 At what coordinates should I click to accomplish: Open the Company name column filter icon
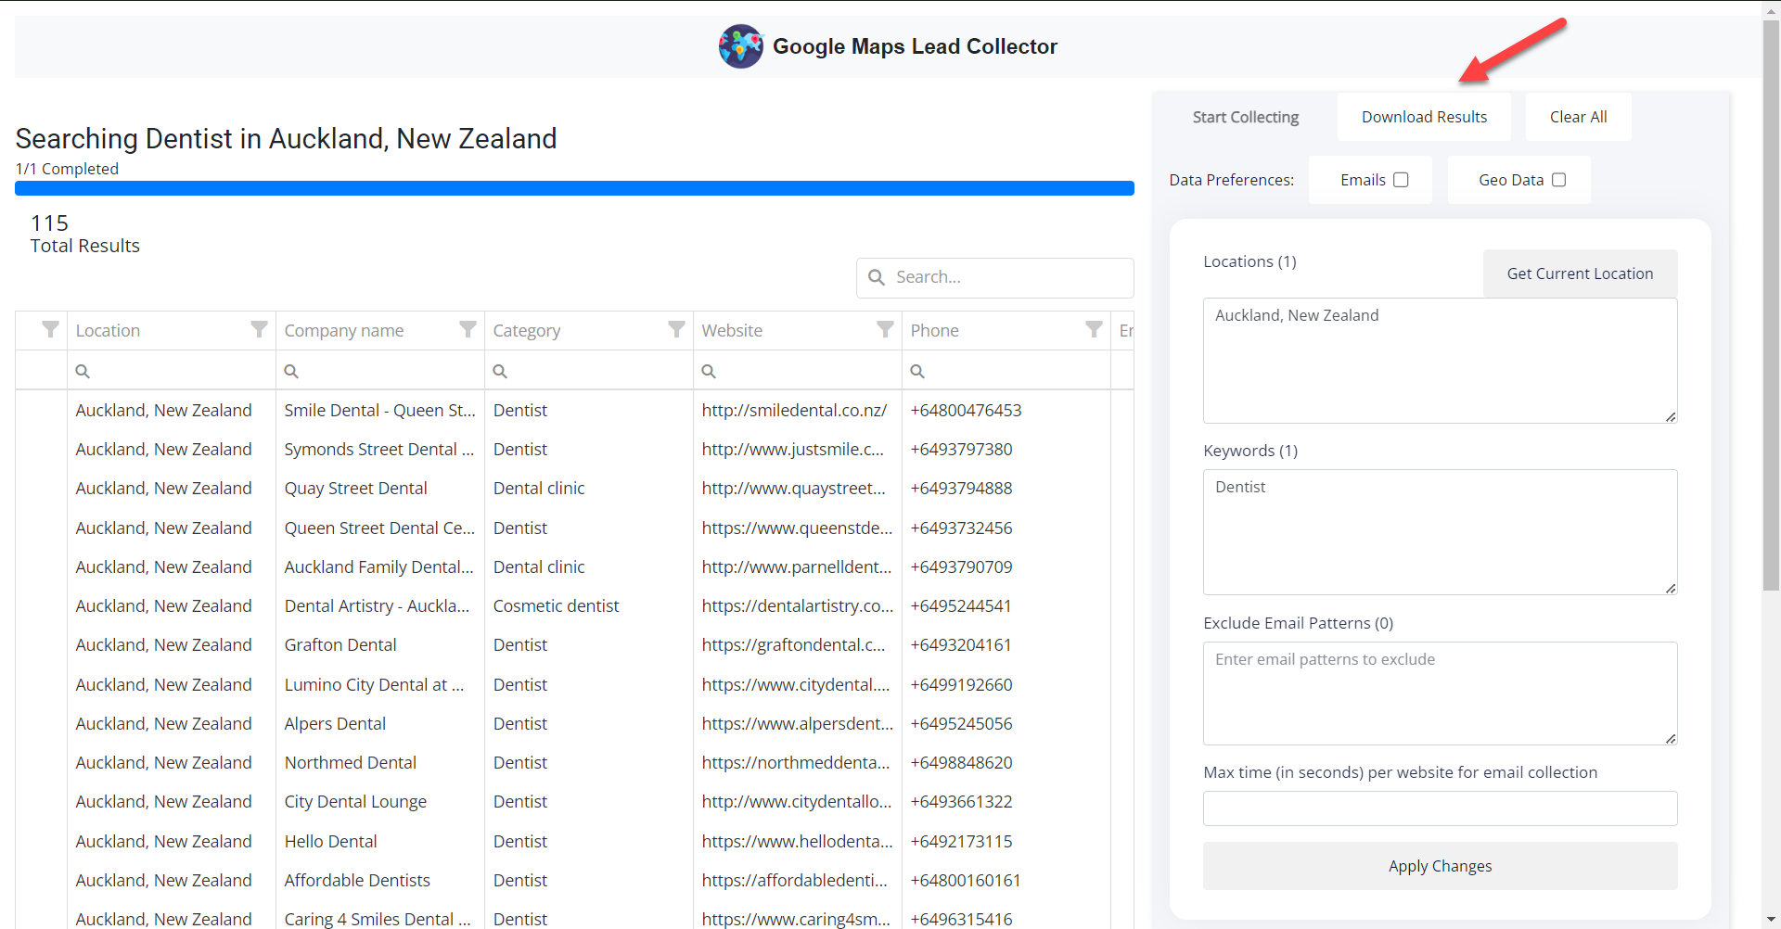point(468,330)
